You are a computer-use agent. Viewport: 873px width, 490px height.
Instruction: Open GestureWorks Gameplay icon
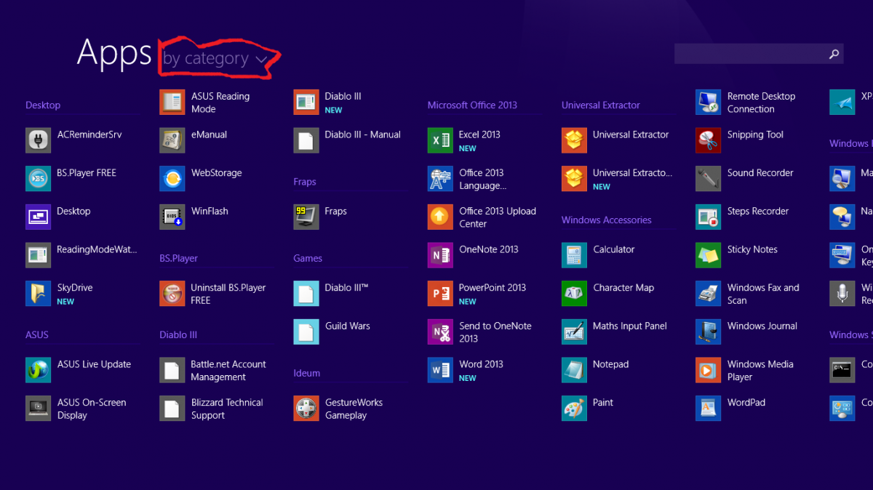306,409
